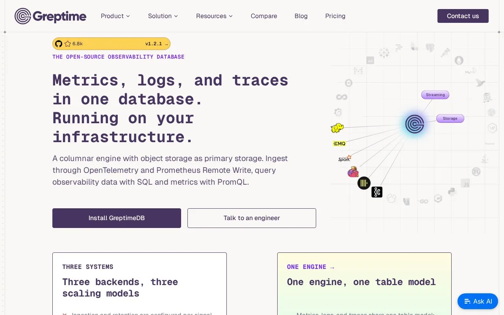
Task: Click the faded JS square icon
Action: pyautogui.click(x=465, y=183)
